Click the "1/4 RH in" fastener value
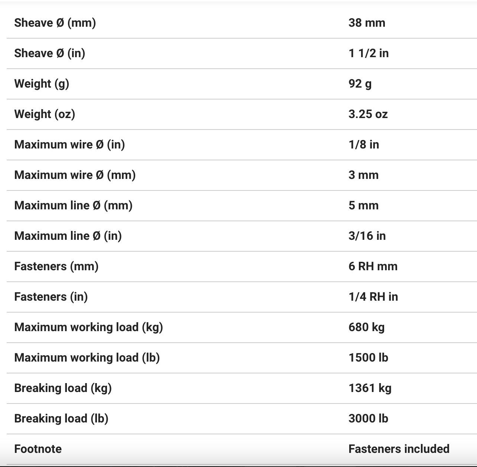 point(373,297)
